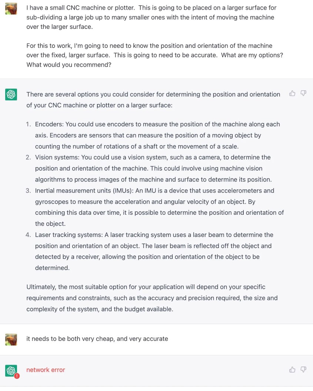The height and width of the screenshot is (391, 313).
Task: Click the "What would you recommend?" question text
Action: (69, 65)
